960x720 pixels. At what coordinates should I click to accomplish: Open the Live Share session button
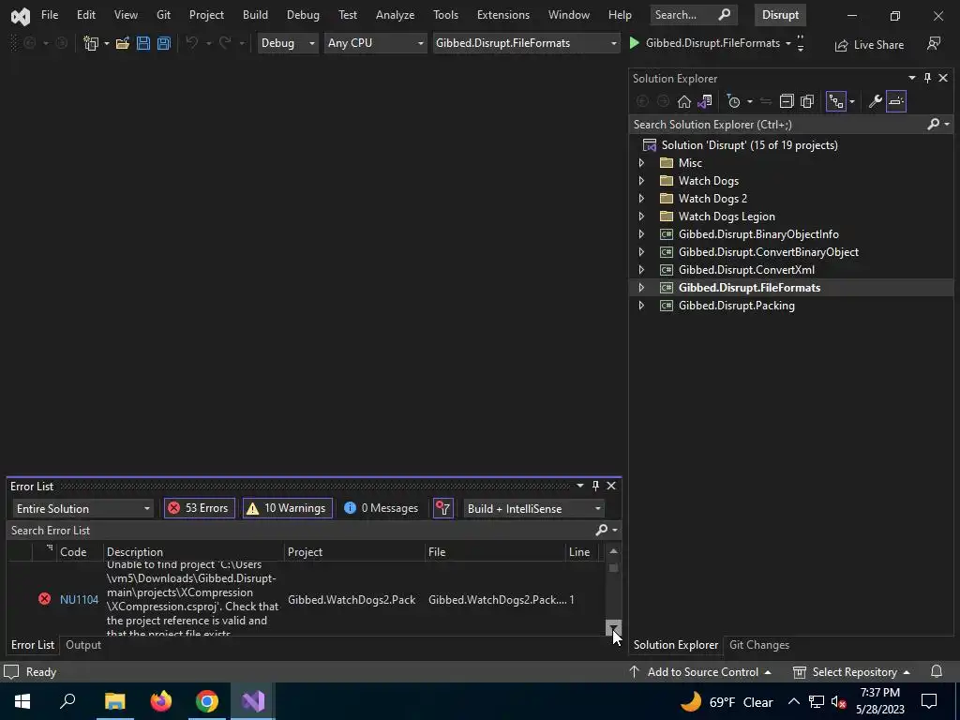click(x=869, y=45)
